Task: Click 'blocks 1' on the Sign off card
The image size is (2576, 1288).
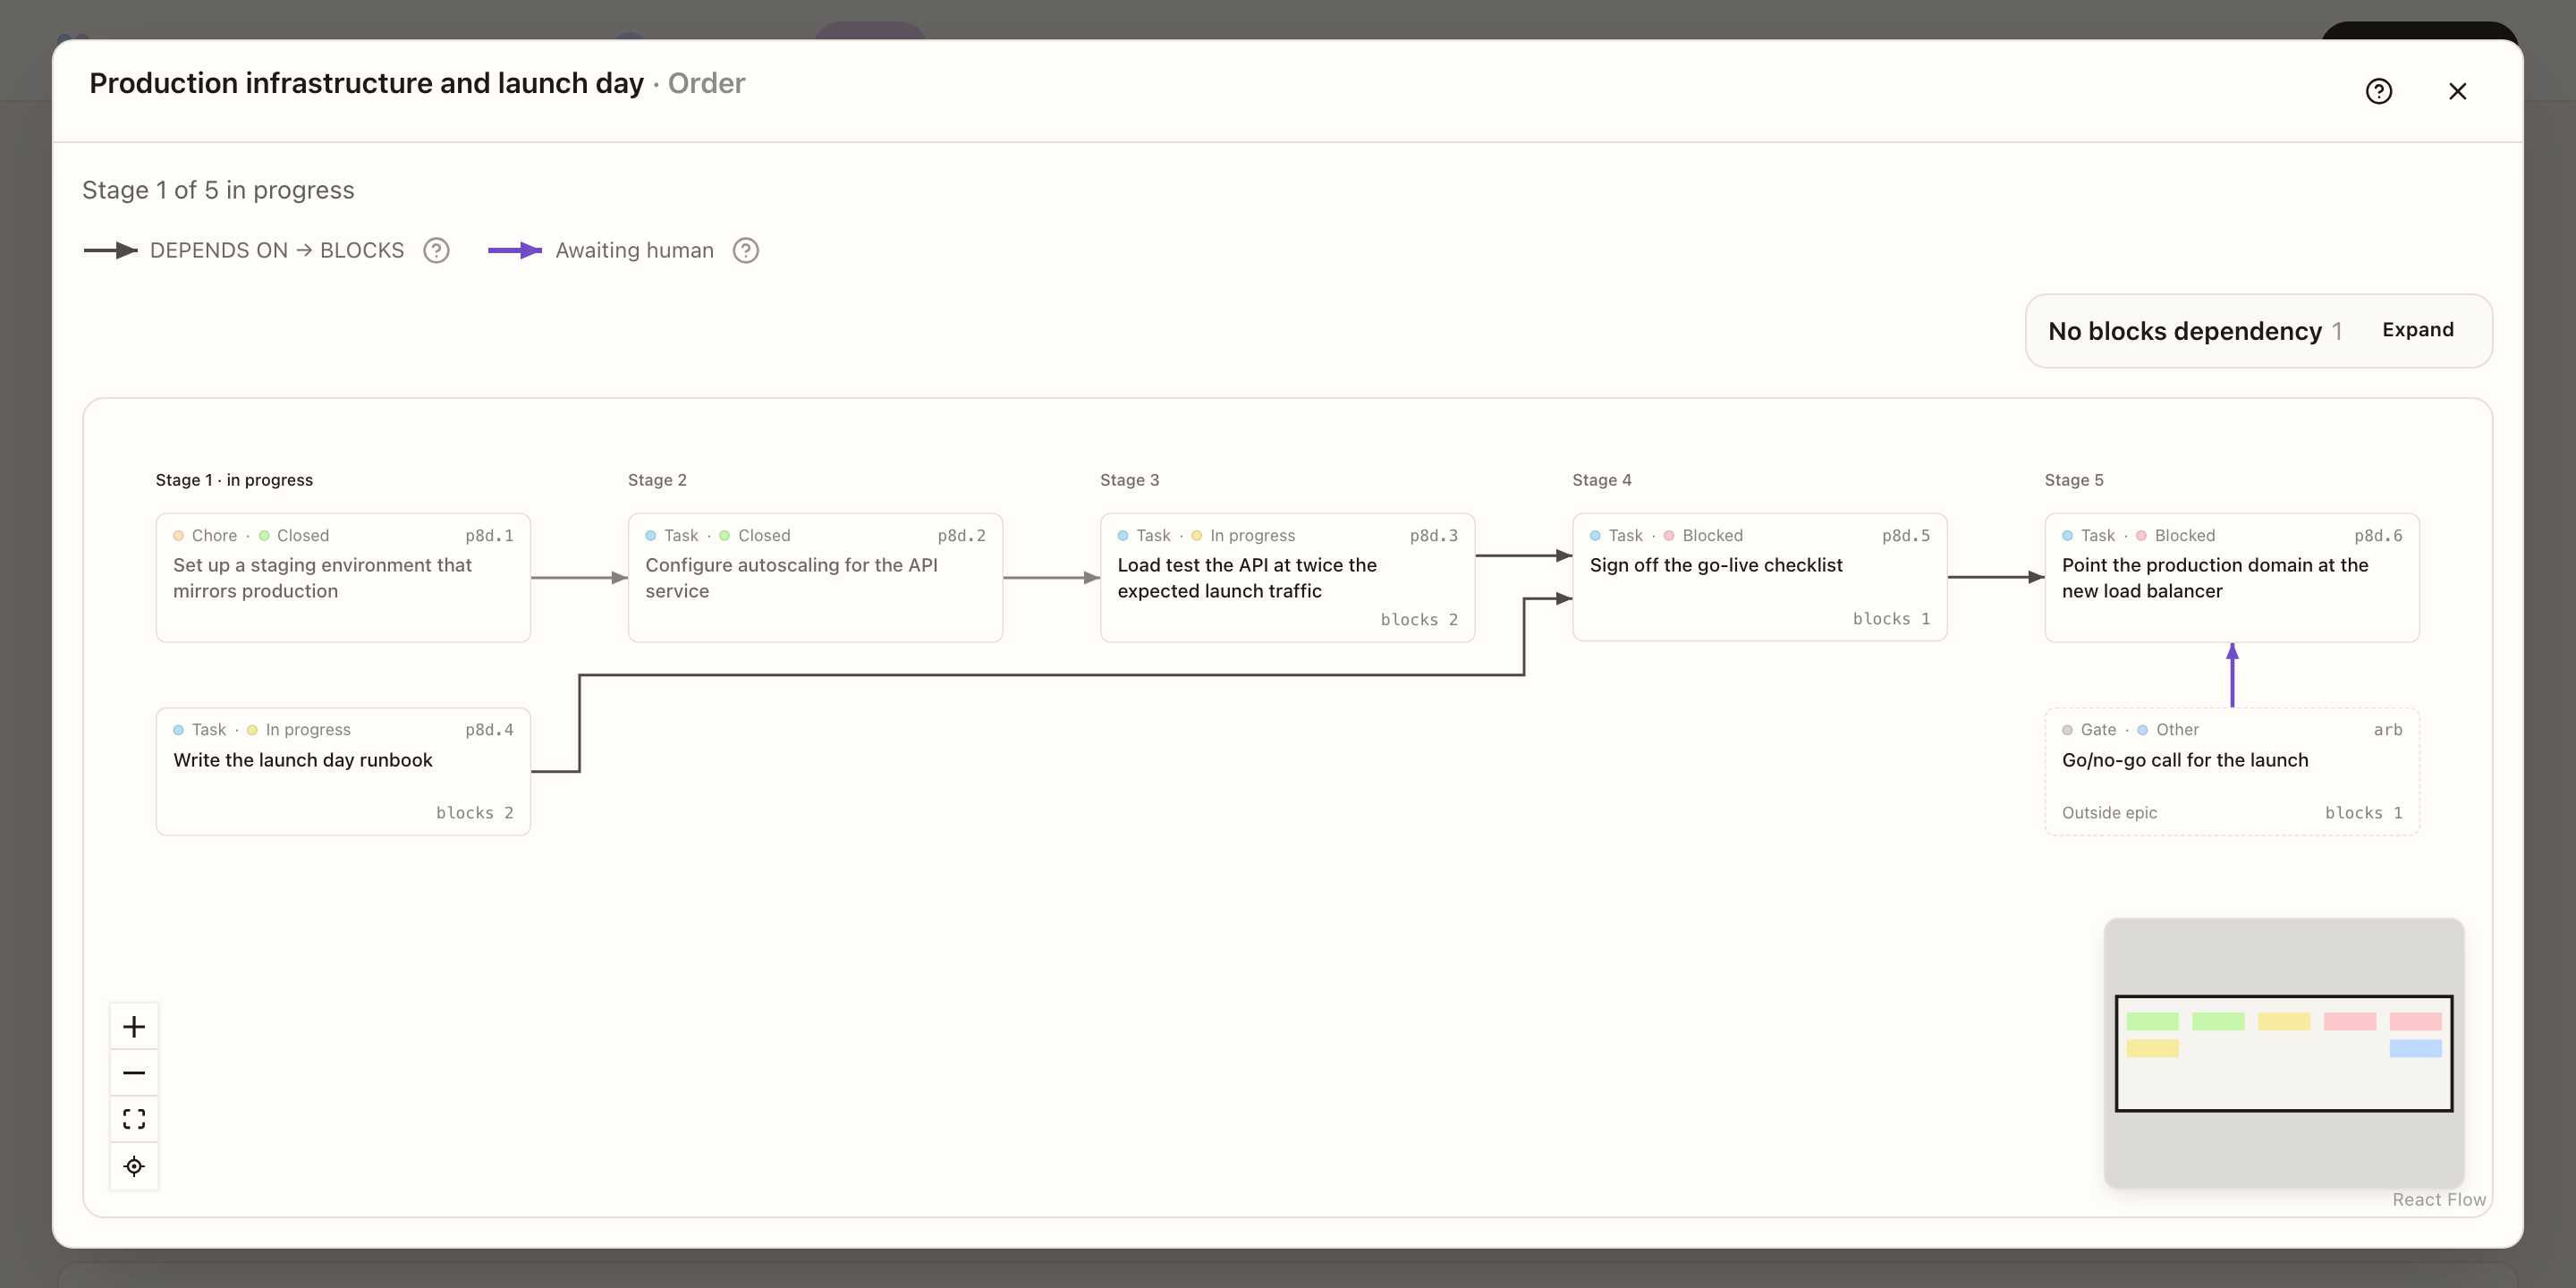Action: point(1891,619)
